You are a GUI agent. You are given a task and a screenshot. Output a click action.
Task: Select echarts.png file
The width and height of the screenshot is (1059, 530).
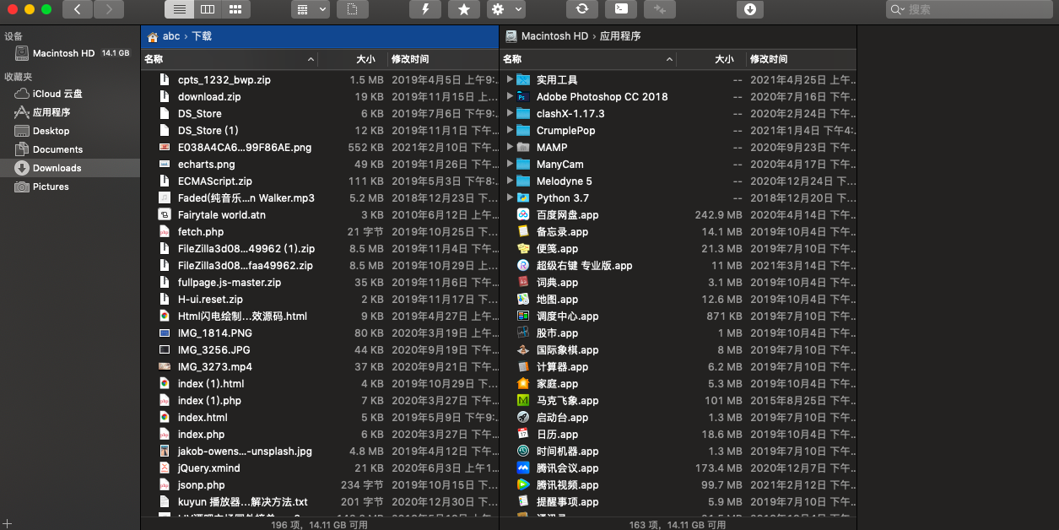pyautogui.click(x=320, y=164)
